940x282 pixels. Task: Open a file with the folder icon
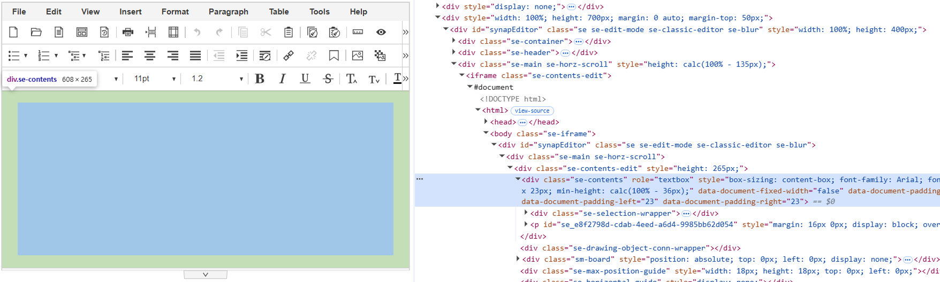36,32
